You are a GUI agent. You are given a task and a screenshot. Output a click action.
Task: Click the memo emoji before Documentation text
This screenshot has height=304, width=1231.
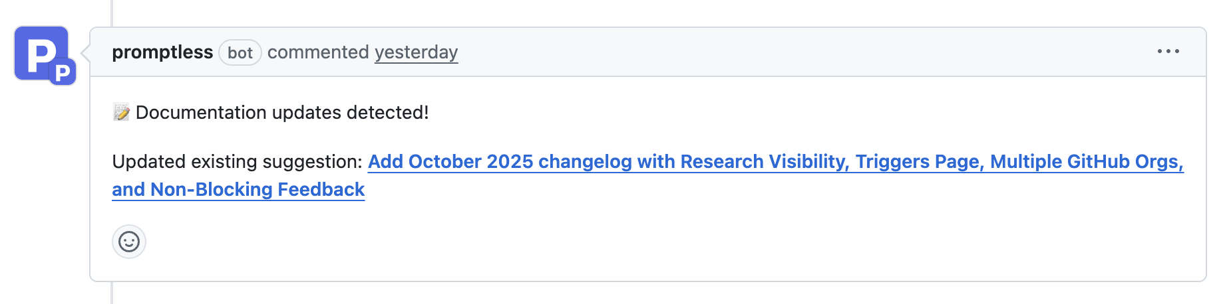tap(121, 113)
